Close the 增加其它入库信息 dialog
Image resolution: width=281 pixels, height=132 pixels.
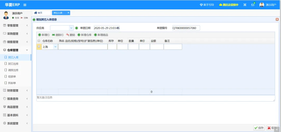click(x=277, y=19)
